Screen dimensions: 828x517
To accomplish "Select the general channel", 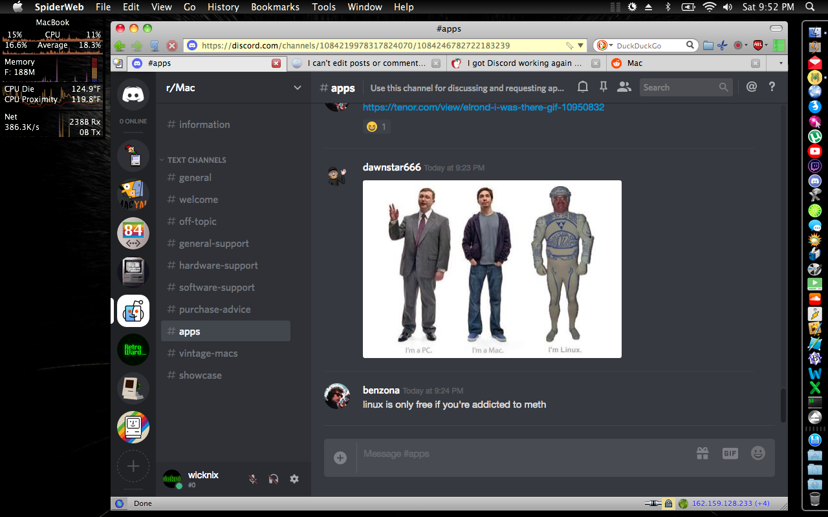I will click(225, 178).
